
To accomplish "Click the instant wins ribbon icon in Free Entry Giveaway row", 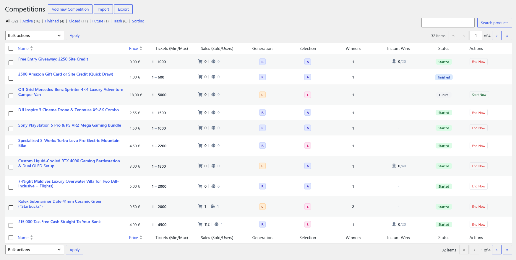I will (394, 61).
